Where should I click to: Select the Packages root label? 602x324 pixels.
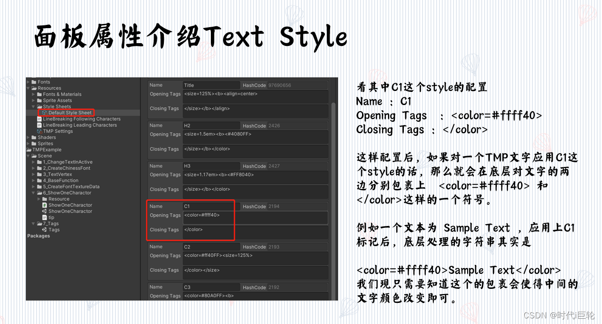[39, 236]
